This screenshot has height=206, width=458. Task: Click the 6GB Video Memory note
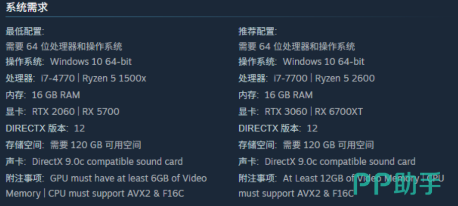pyautogui.click(x=106, y=185)
